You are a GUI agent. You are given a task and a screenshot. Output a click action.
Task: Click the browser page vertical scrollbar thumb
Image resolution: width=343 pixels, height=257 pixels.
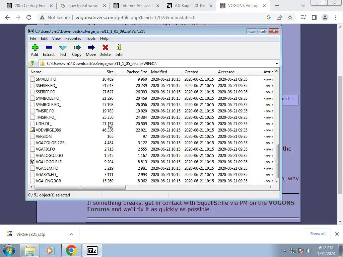[x=340, y=135]
